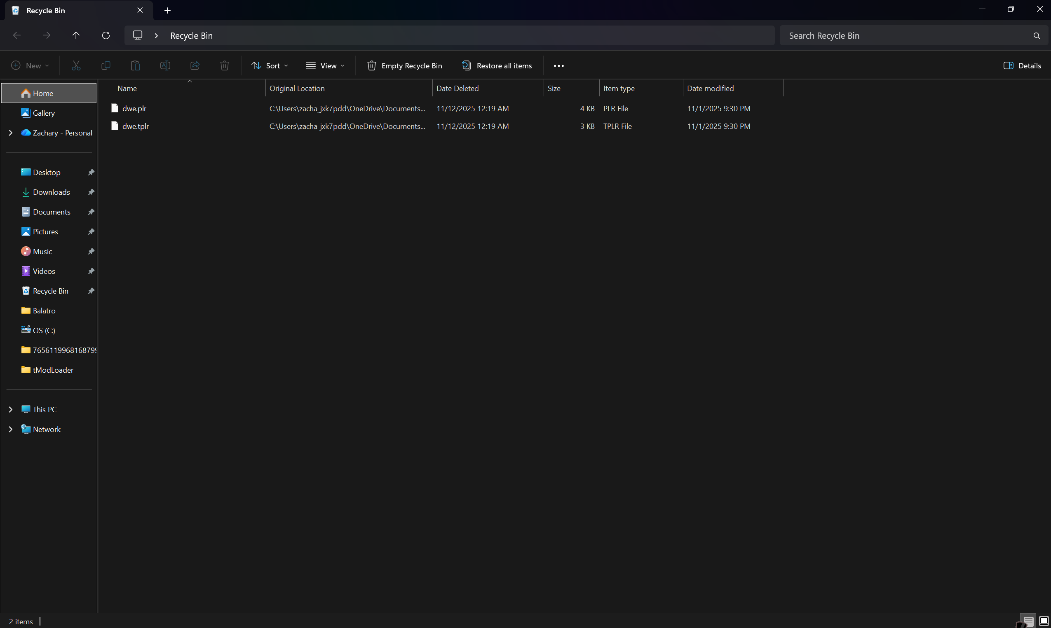Click the Paste icon

pos(136,65)
